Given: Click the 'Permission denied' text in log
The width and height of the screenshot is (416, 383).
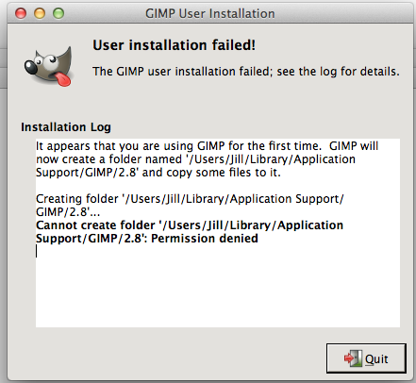Looking at the screenshot, I should pyautogui.click(x=205, y=239).
